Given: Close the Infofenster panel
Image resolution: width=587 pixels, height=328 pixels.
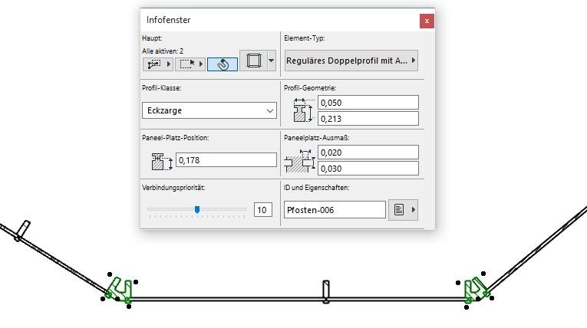Looking at the screenshot, I should (427, 21).
